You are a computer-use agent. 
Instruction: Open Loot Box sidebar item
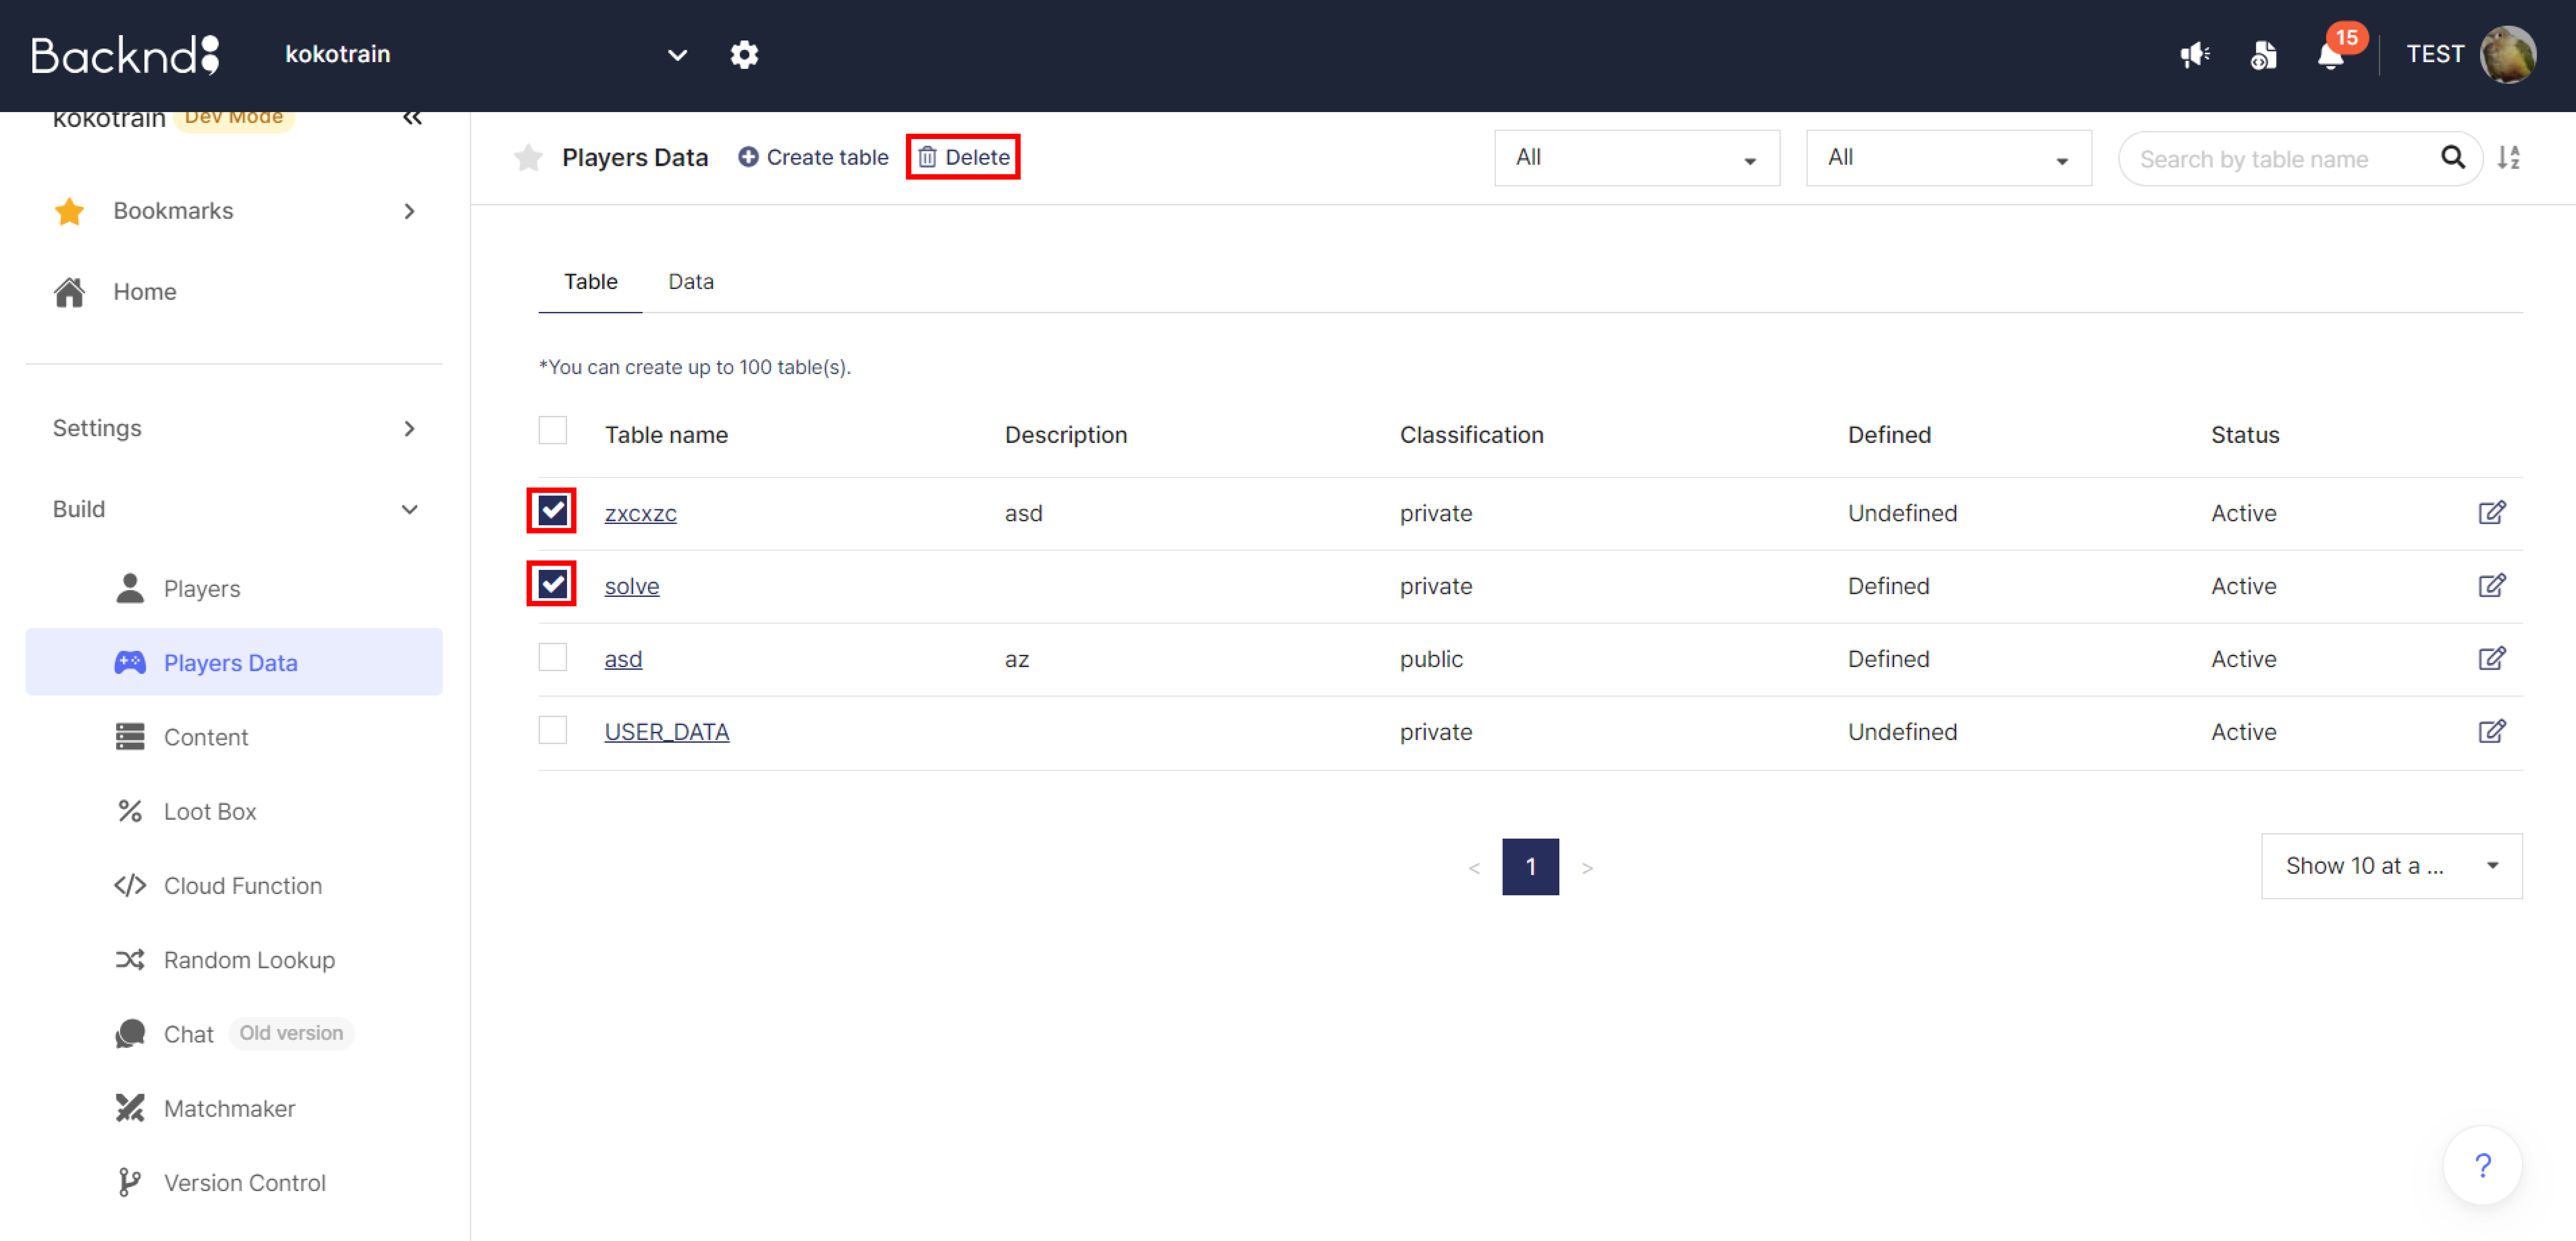[x=234, y=811]
